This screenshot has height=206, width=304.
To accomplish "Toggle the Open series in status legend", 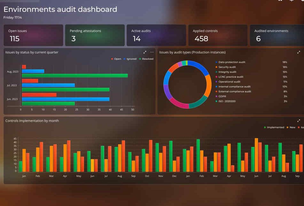I will [116, 59].
